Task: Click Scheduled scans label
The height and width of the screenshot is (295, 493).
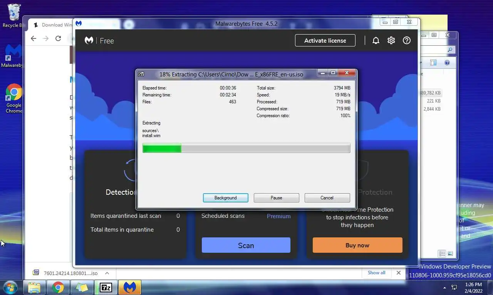Action: pos(223,216)
